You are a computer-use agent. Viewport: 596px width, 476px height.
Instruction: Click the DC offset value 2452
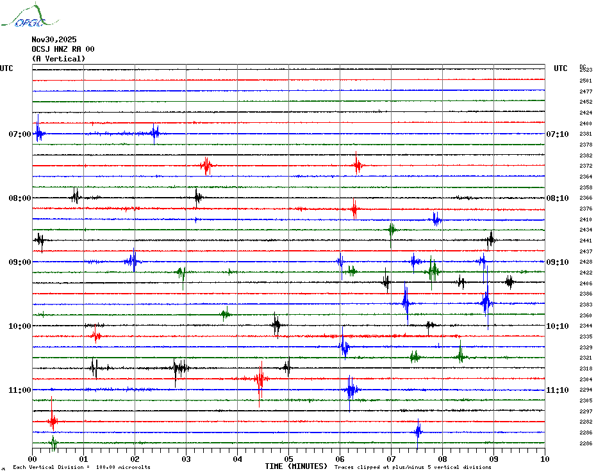pos(586,102)
